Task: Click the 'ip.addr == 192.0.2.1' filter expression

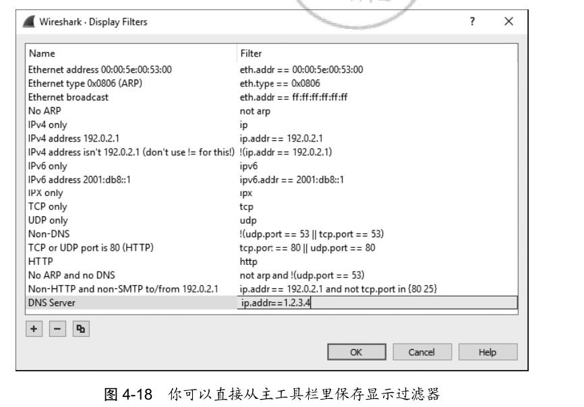Action: (281, 138)
